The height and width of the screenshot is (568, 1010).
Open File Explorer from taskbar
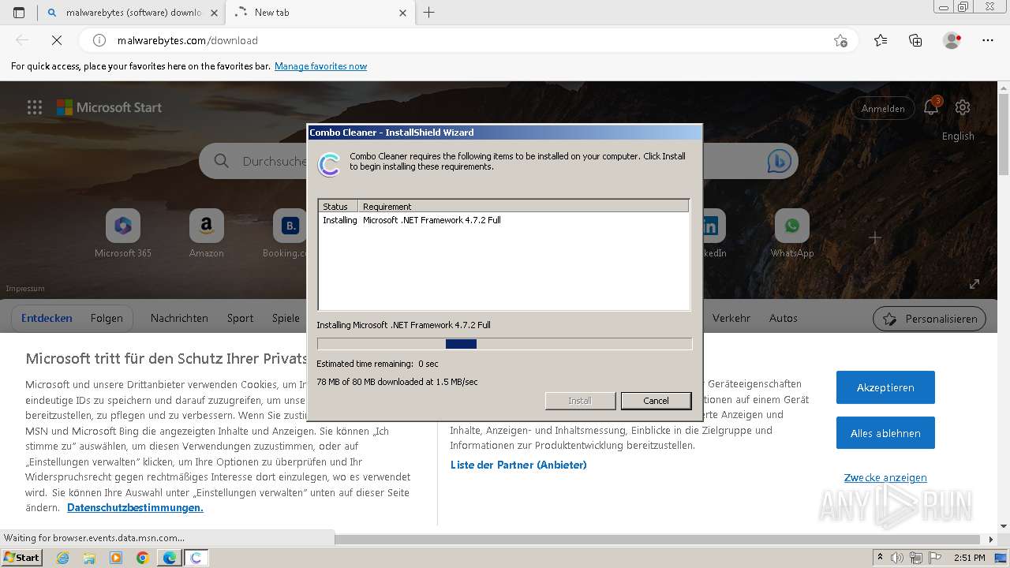point(89,558)
